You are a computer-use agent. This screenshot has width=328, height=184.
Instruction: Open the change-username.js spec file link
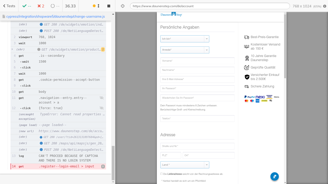tap(55, 17)
